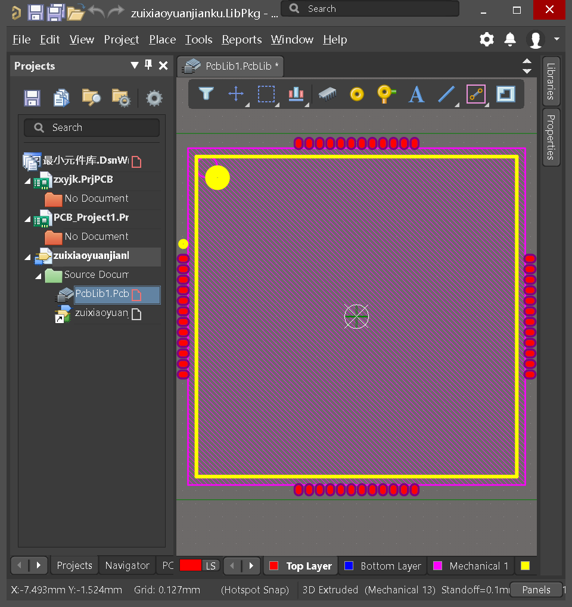572x607 pixels.
Task: Open the Project menu
Action: coord(122,39)
